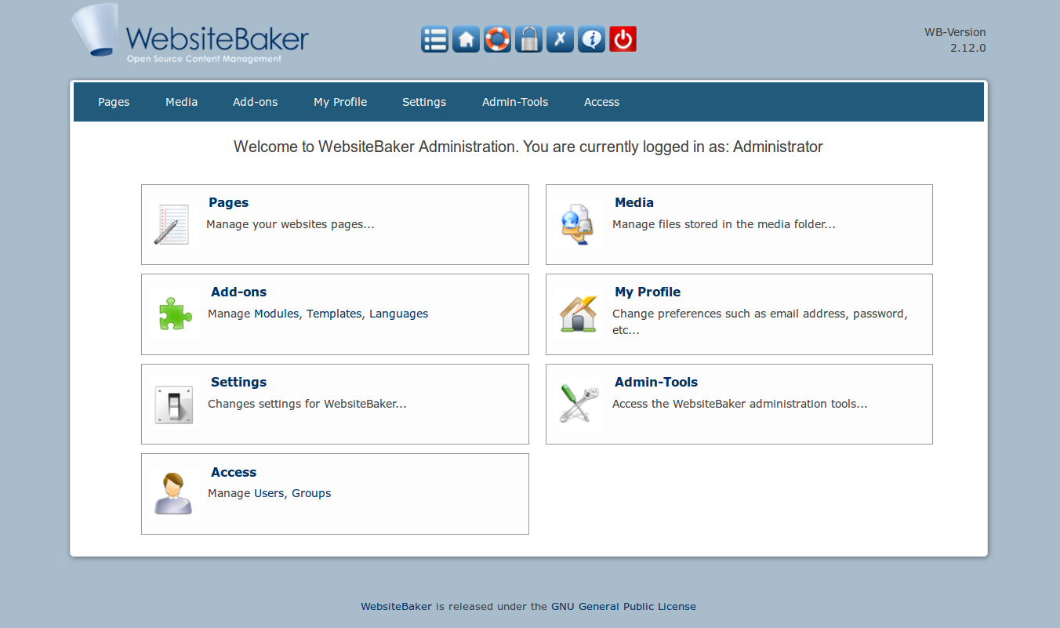The width and height of the screenshot is (1060, 628).
Task: Open Media in the navigation bar
Action: point(181,102)
